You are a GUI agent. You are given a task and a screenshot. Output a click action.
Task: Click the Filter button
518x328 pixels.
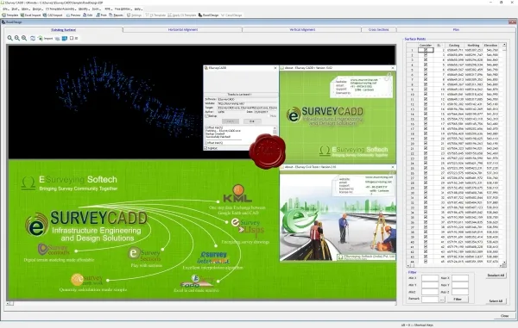(x=458, y=300)
